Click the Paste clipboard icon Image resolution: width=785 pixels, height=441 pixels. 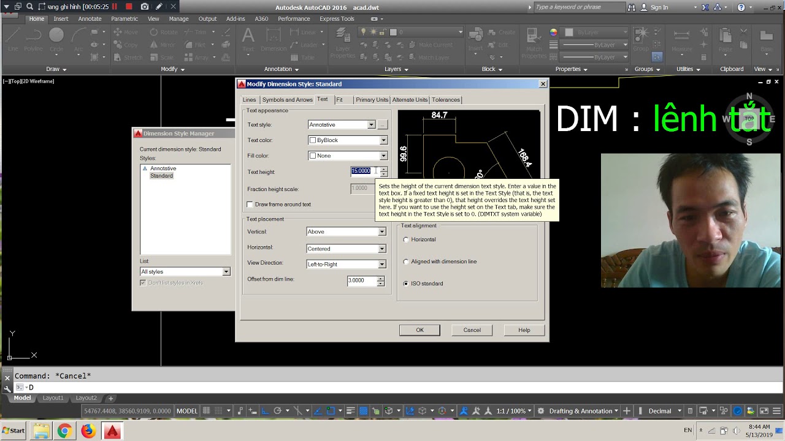point(726,40)
